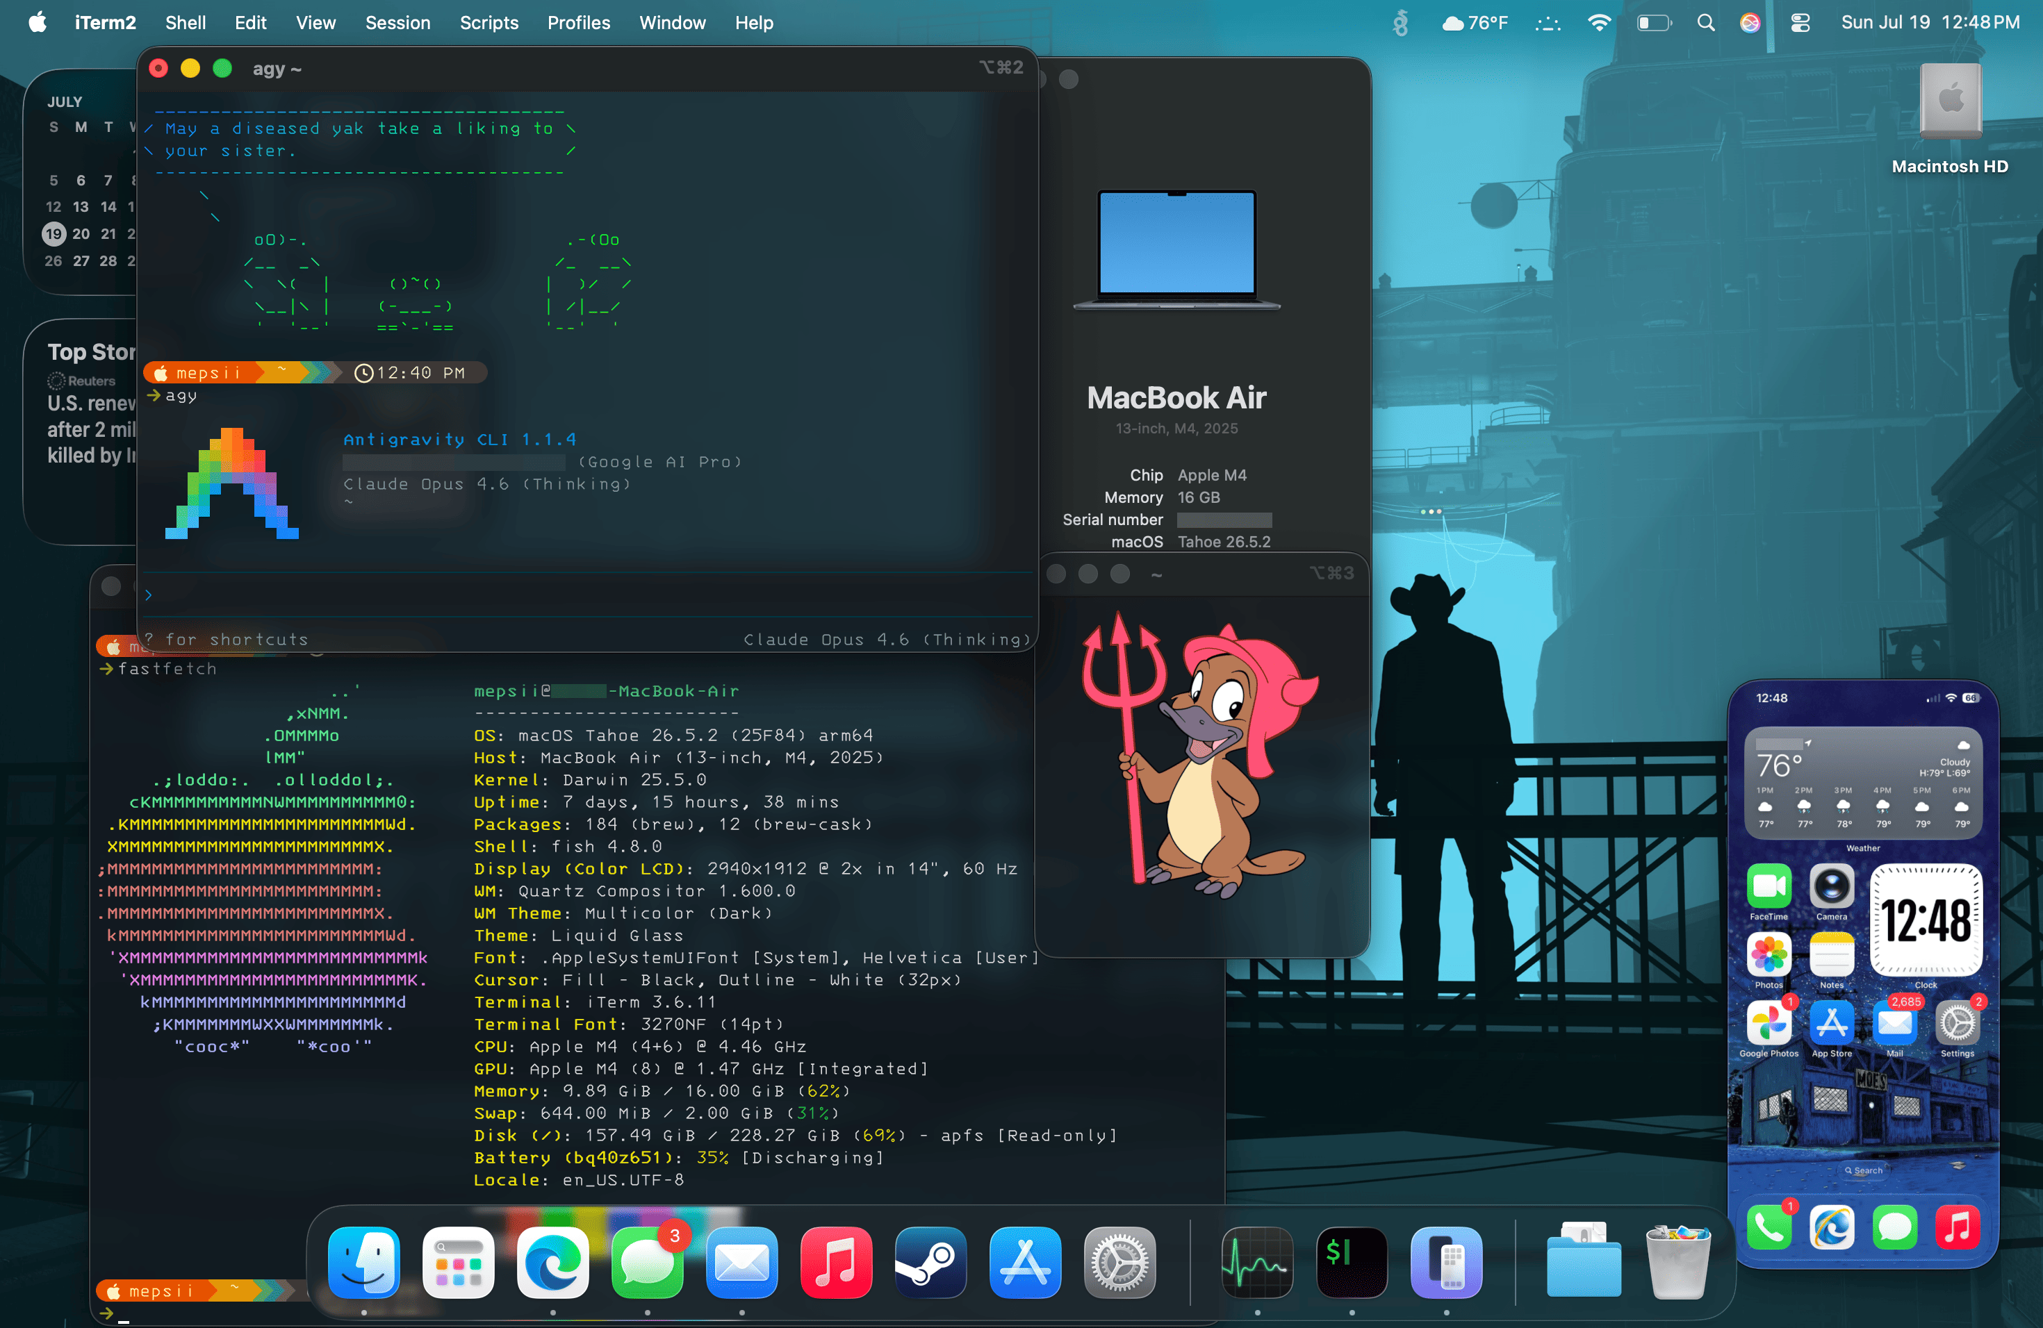
Task: Open the iPhone Clock widget showing 12:48
Action: coord(1926,920)
